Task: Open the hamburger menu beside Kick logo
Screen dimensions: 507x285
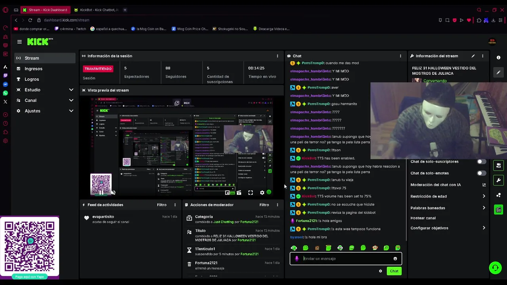Action: coord(19,42)
